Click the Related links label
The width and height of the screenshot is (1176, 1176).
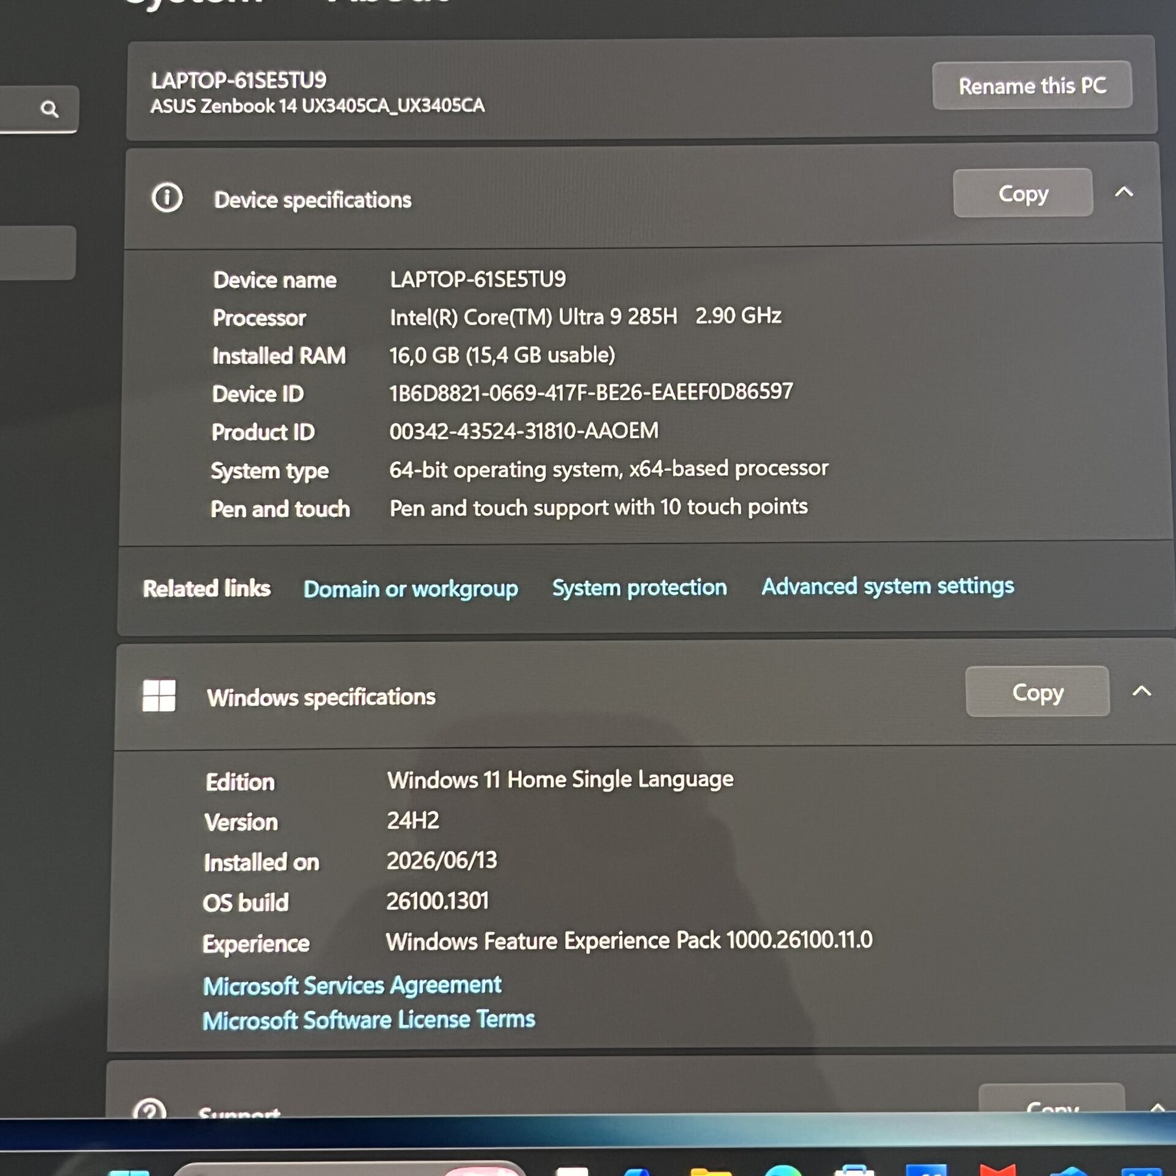pyautogui.click(x=206, y=589)
